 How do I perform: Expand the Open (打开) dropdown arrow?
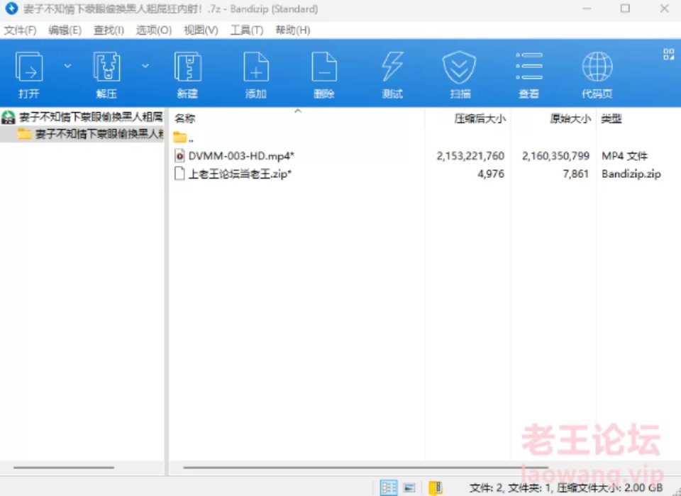click(67, 66)
